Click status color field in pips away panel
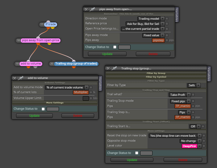Image resolution: width=217 pixels, height=168 pixels. pyautogui.click(x=124, y=47)
